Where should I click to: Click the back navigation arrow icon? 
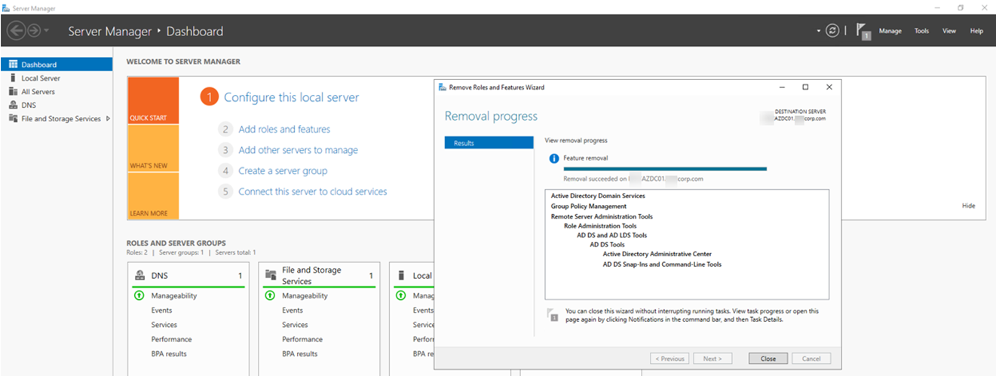(x=16, y=31)
